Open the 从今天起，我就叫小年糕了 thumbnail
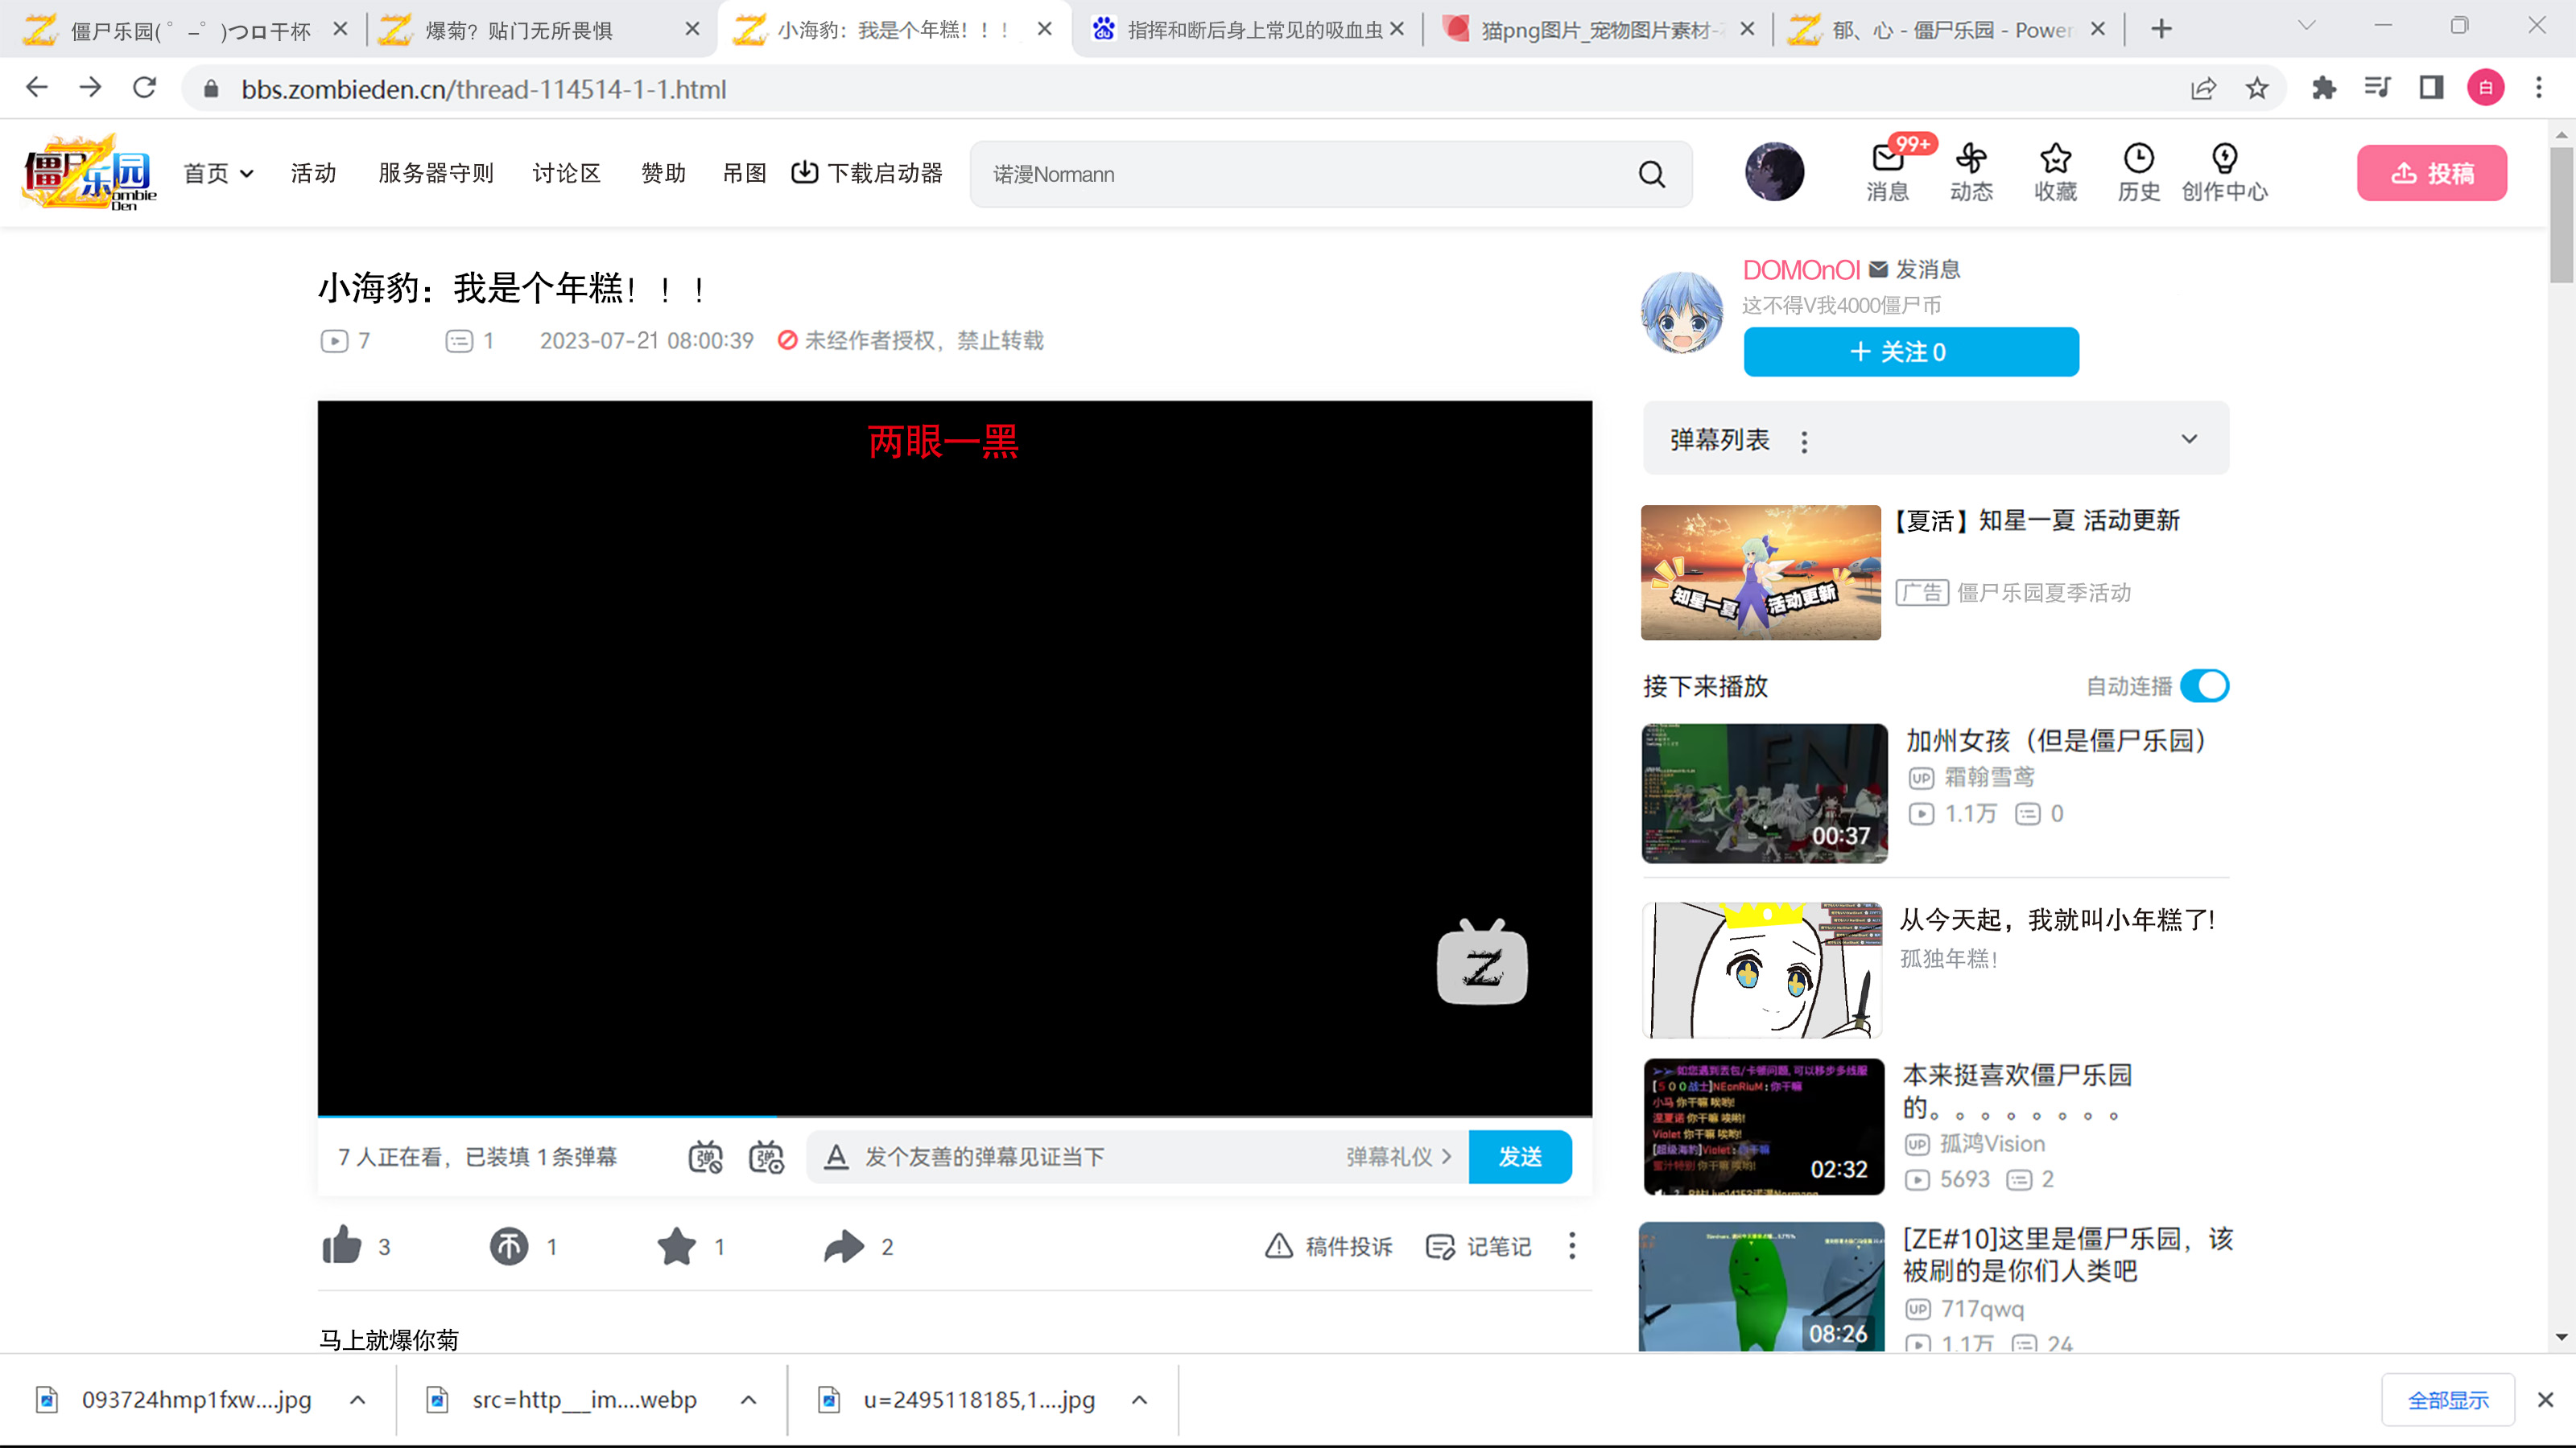2576x1448 pixels. pos(1762,969)
